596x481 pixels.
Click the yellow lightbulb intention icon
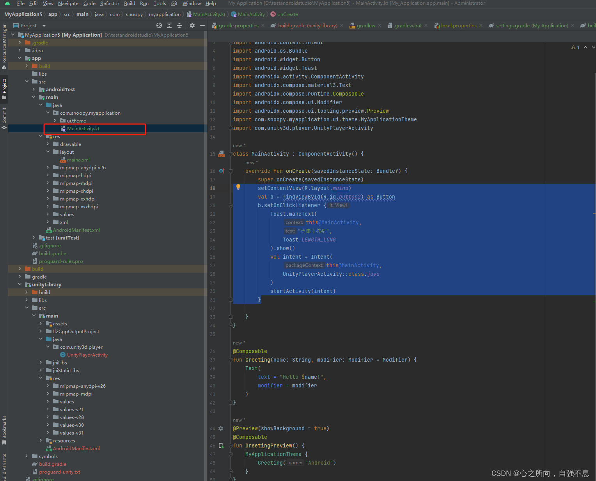point(238,187)
